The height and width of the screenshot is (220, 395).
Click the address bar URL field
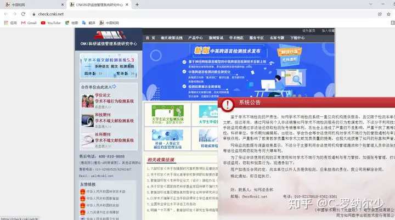coord(201,14)
